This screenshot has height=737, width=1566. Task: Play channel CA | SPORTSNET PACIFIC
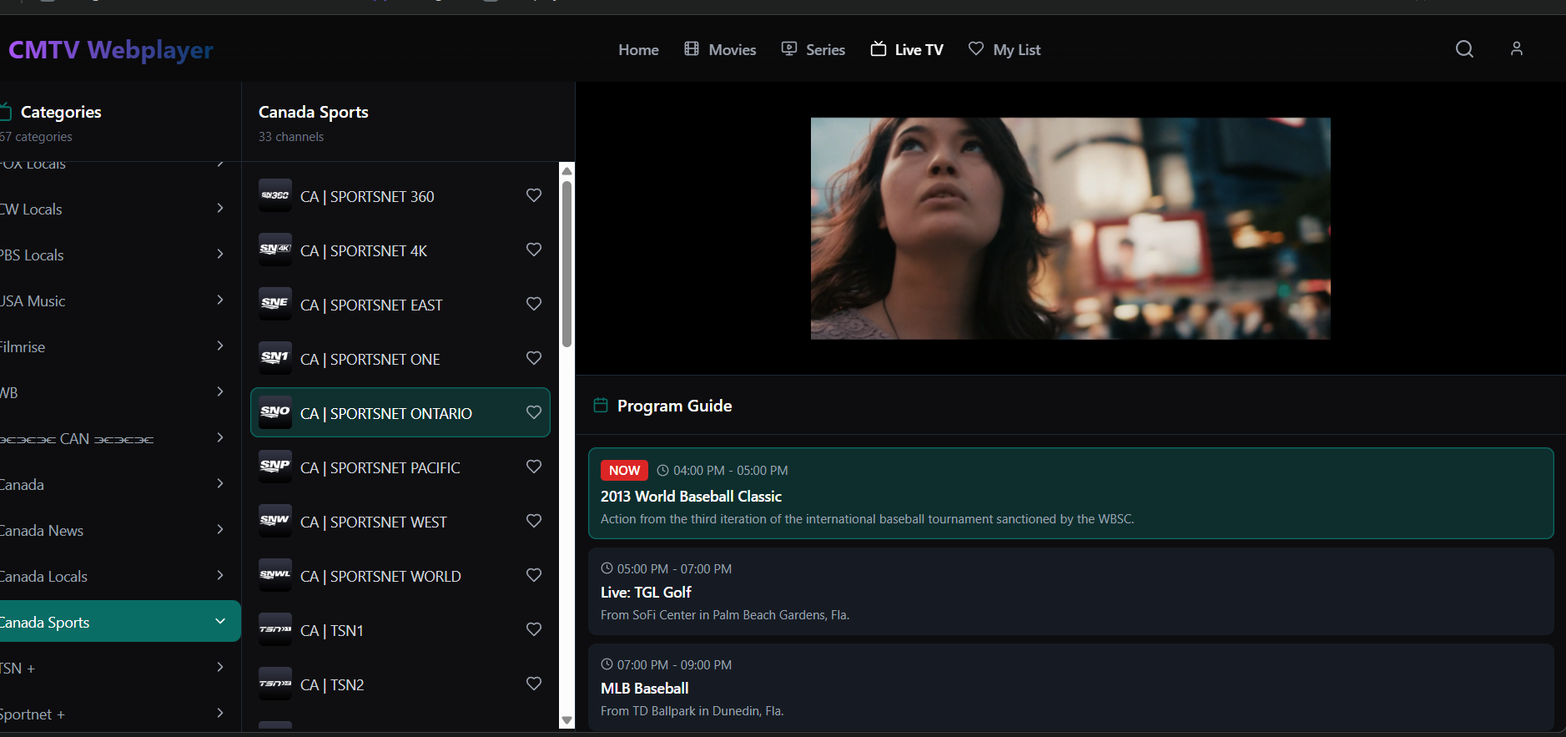pyautogui.click(x=400, y=467)
